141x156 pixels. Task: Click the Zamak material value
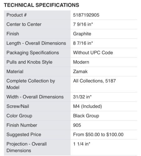coord(80,71)
